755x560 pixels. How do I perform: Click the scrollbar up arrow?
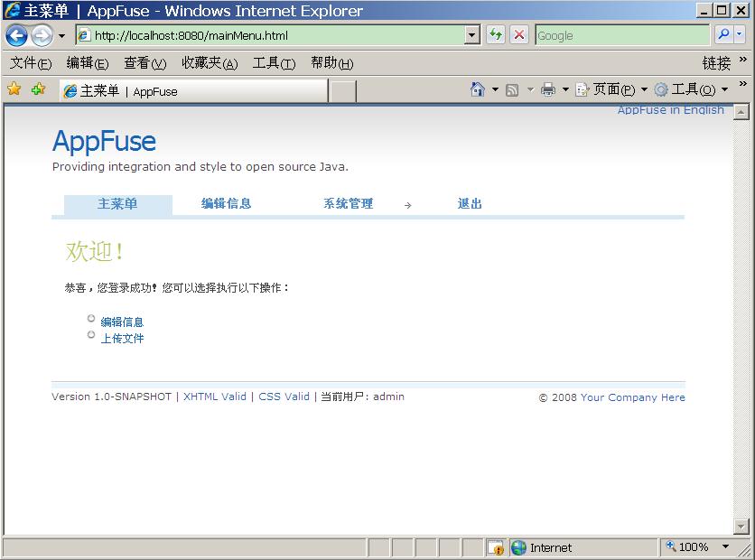click(x=741, y=112)
